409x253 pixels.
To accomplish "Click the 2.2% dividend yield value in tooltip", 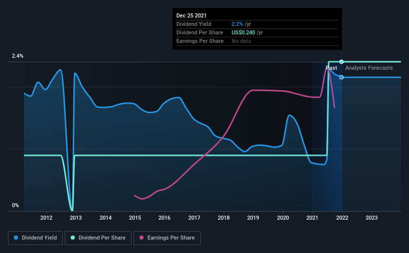I will coord(237,24).
